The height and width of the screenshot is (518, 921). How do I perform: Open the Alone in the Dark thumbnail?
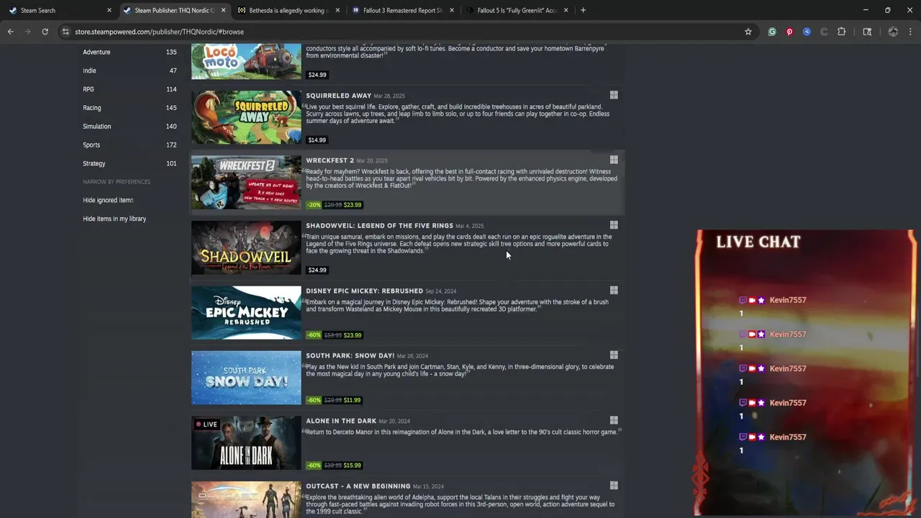pos(246,442)
